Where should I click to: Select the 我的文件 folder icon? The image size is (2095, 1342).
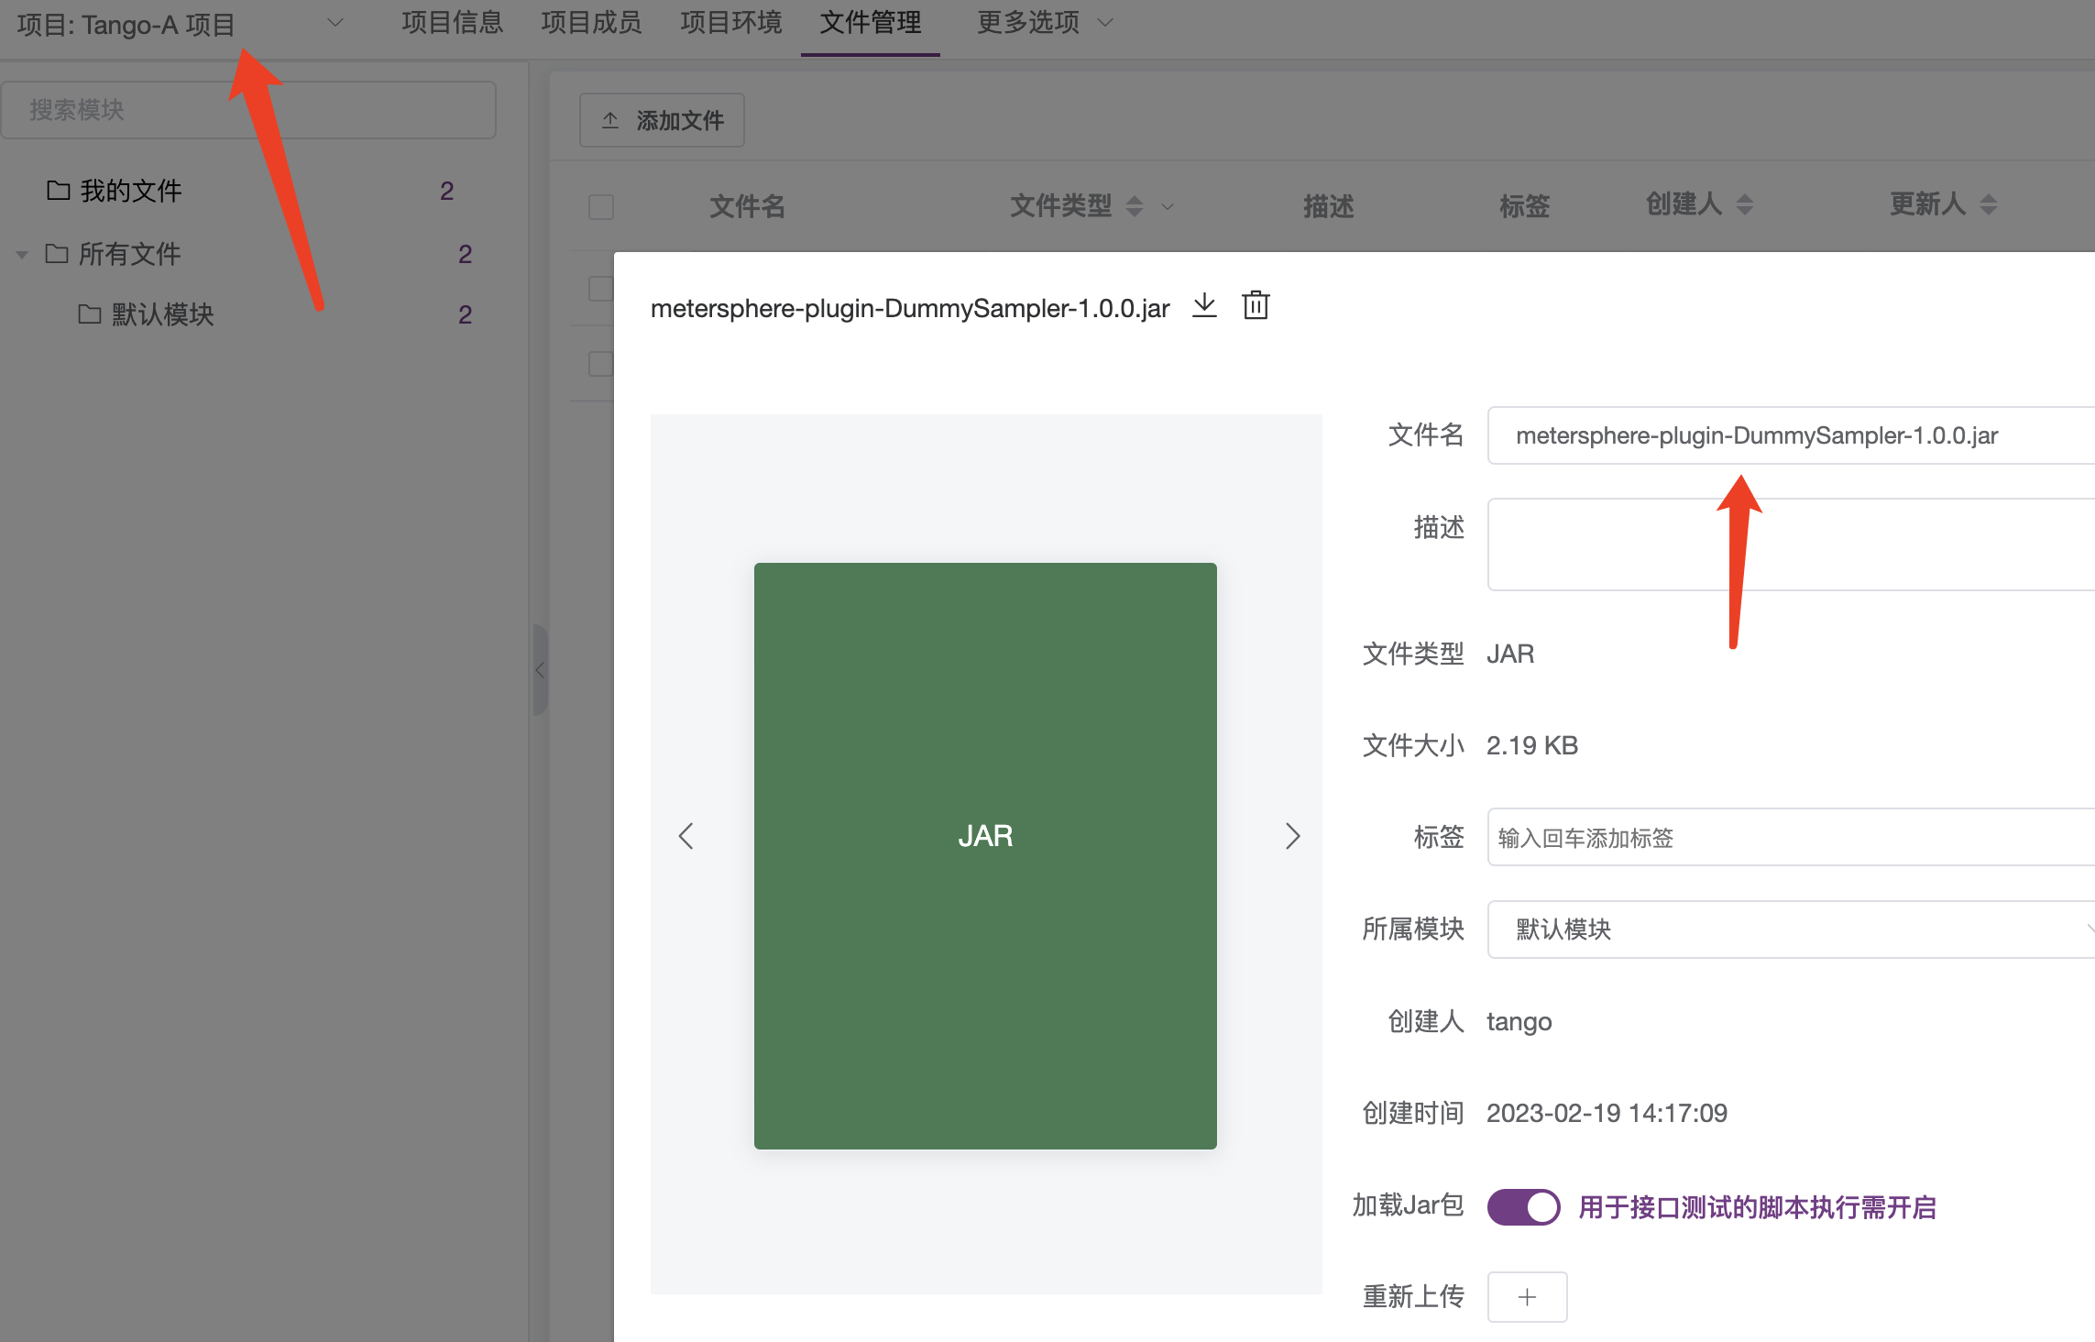[57, 190]
